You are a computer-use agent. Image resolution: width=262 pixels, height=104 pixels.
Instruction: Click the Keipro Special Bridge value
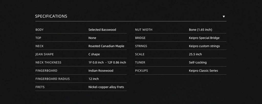click(204, 38)
